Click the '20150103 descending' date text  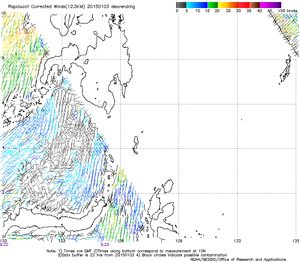(111, 7)
